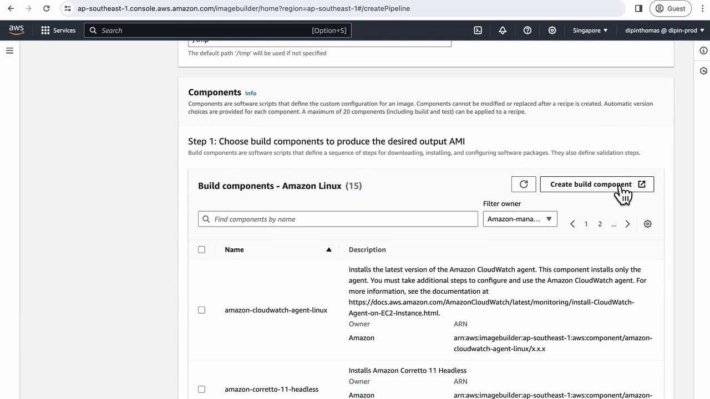This screenshot has height=399, width=710.
Task: Reload the page in the browser
Action: click(x=47, y=8)
